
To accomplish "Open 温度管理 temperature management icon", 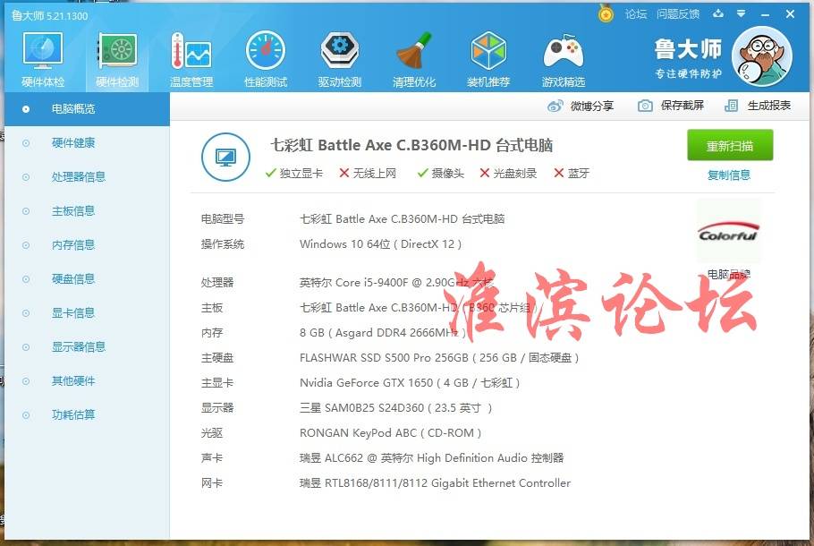I will coord(191,59).
